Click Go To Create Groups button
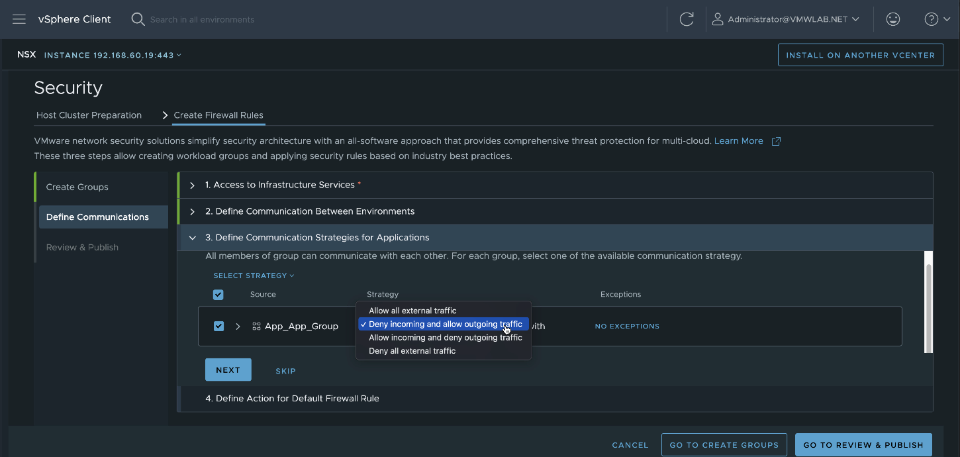Viewport: 960px width, 457px height. pyautogui.click(x=724, y=445)
